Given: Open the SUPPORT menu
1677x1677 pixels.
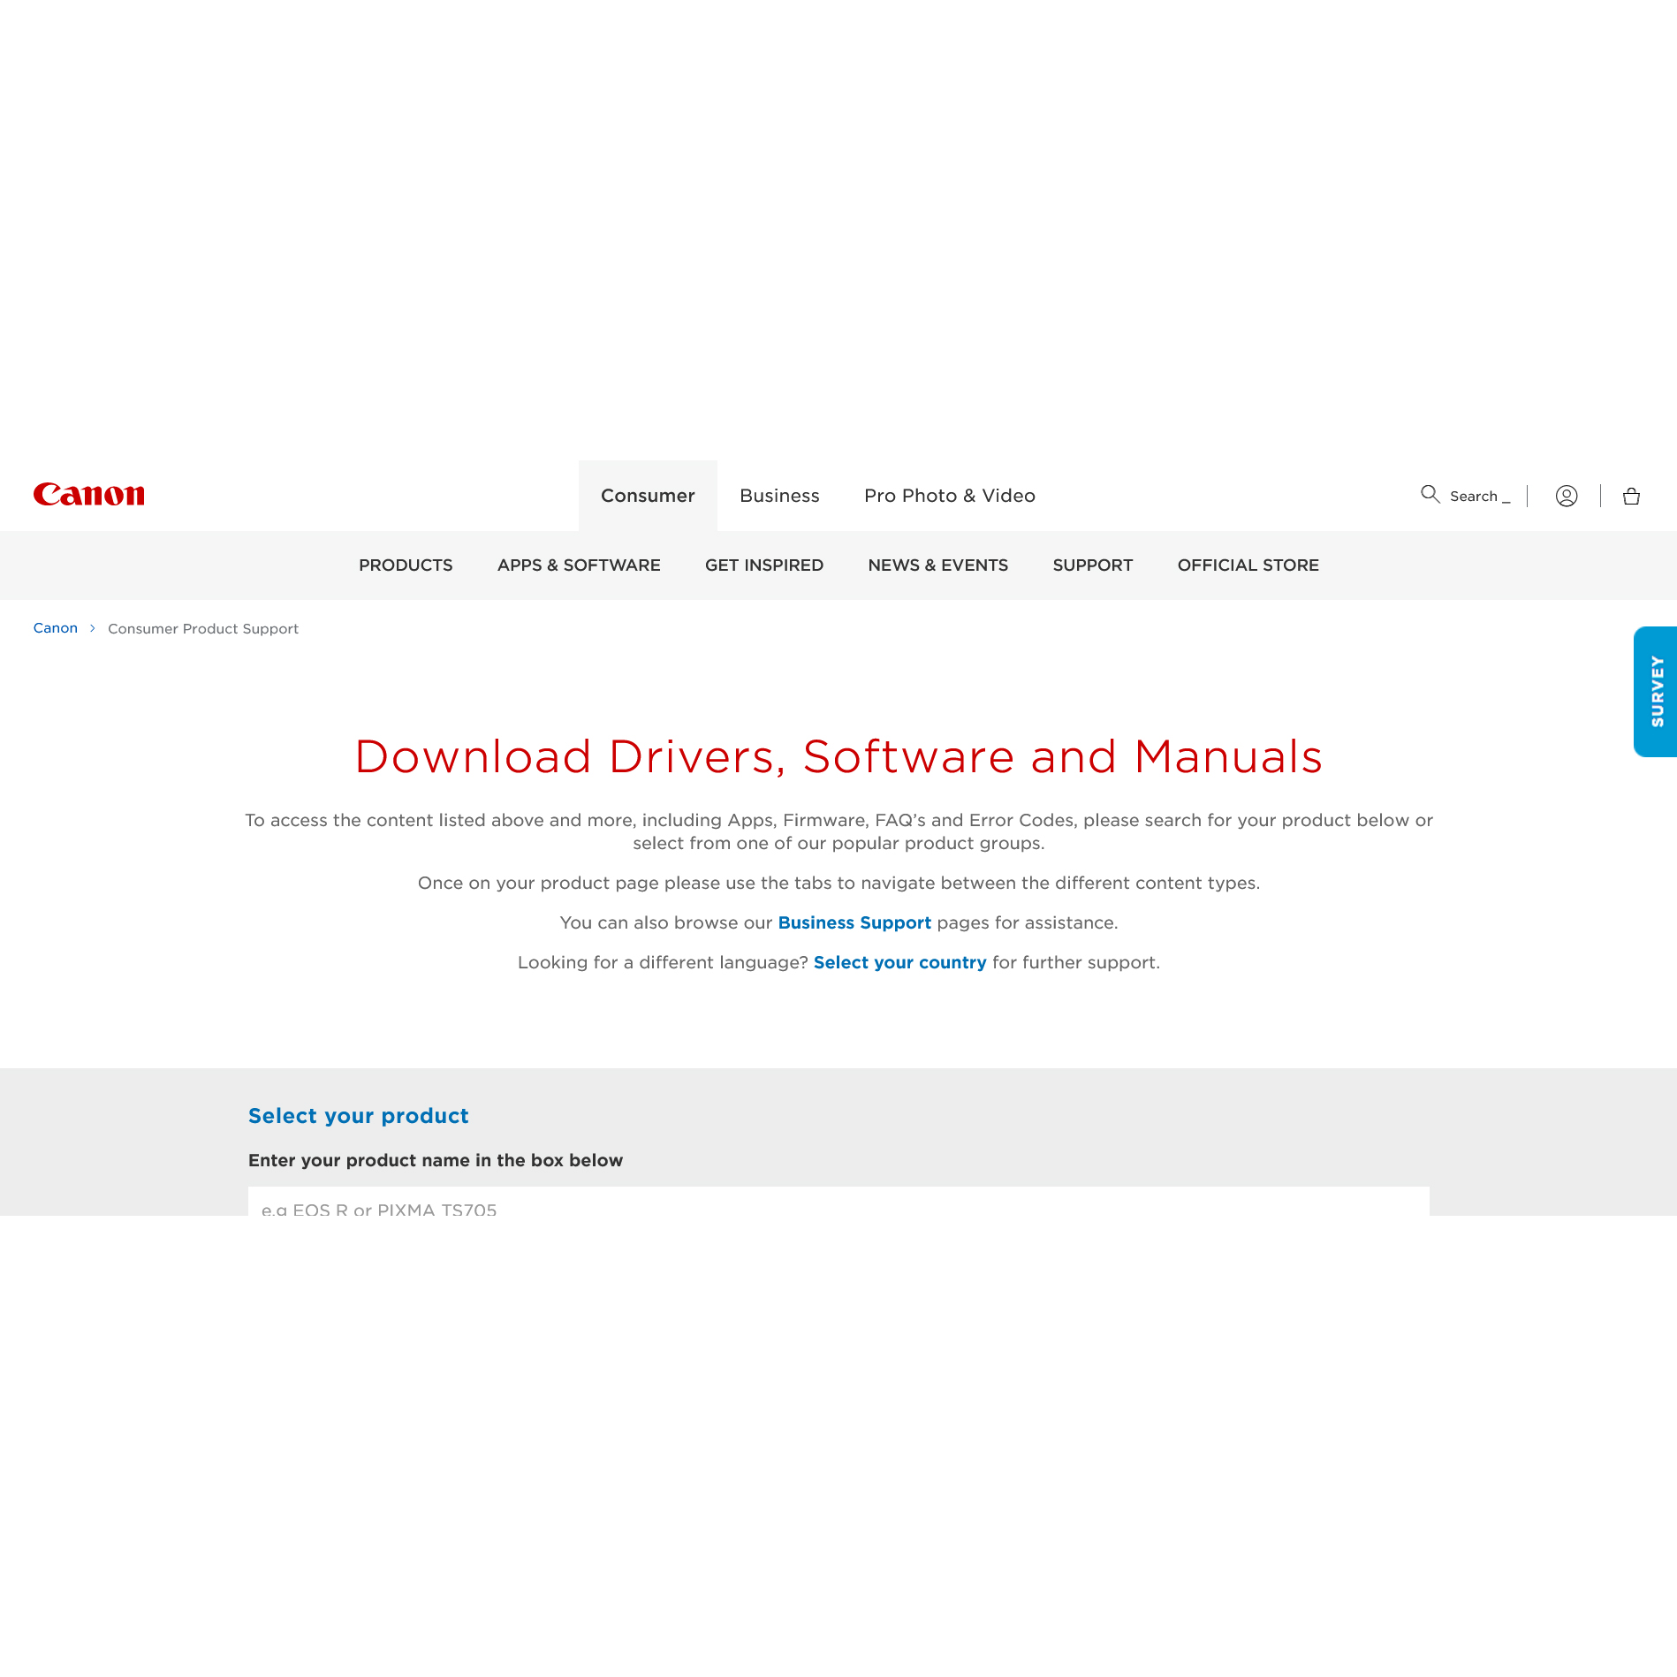Looking at the screenshot, I should pos(1093,565).
